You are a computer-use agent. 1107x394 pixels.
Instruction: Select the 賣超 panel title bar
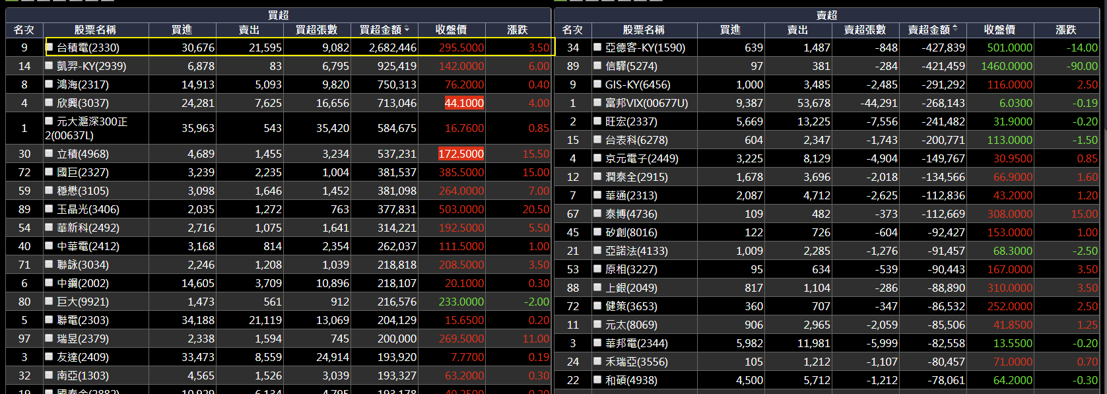click(826, 15)
